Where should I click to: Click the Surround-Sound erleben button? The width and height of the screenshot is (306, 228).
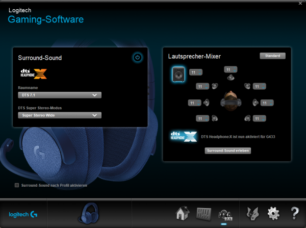coord(228,150)
